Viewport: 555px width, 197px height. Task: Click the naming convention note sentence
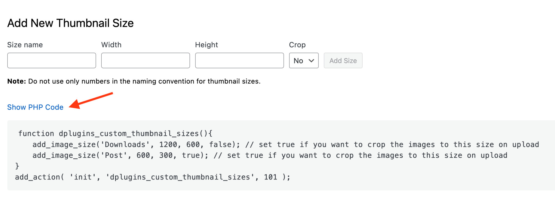(x=144, y=81)
